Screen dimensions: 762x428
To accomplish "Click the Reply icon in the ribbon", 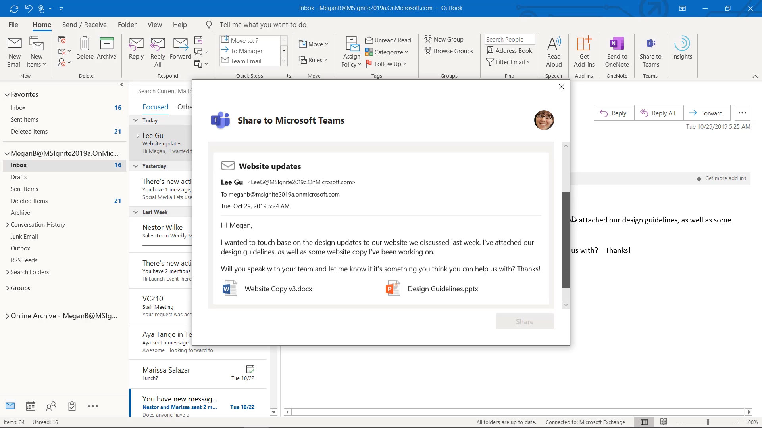I will pos(136,48).
